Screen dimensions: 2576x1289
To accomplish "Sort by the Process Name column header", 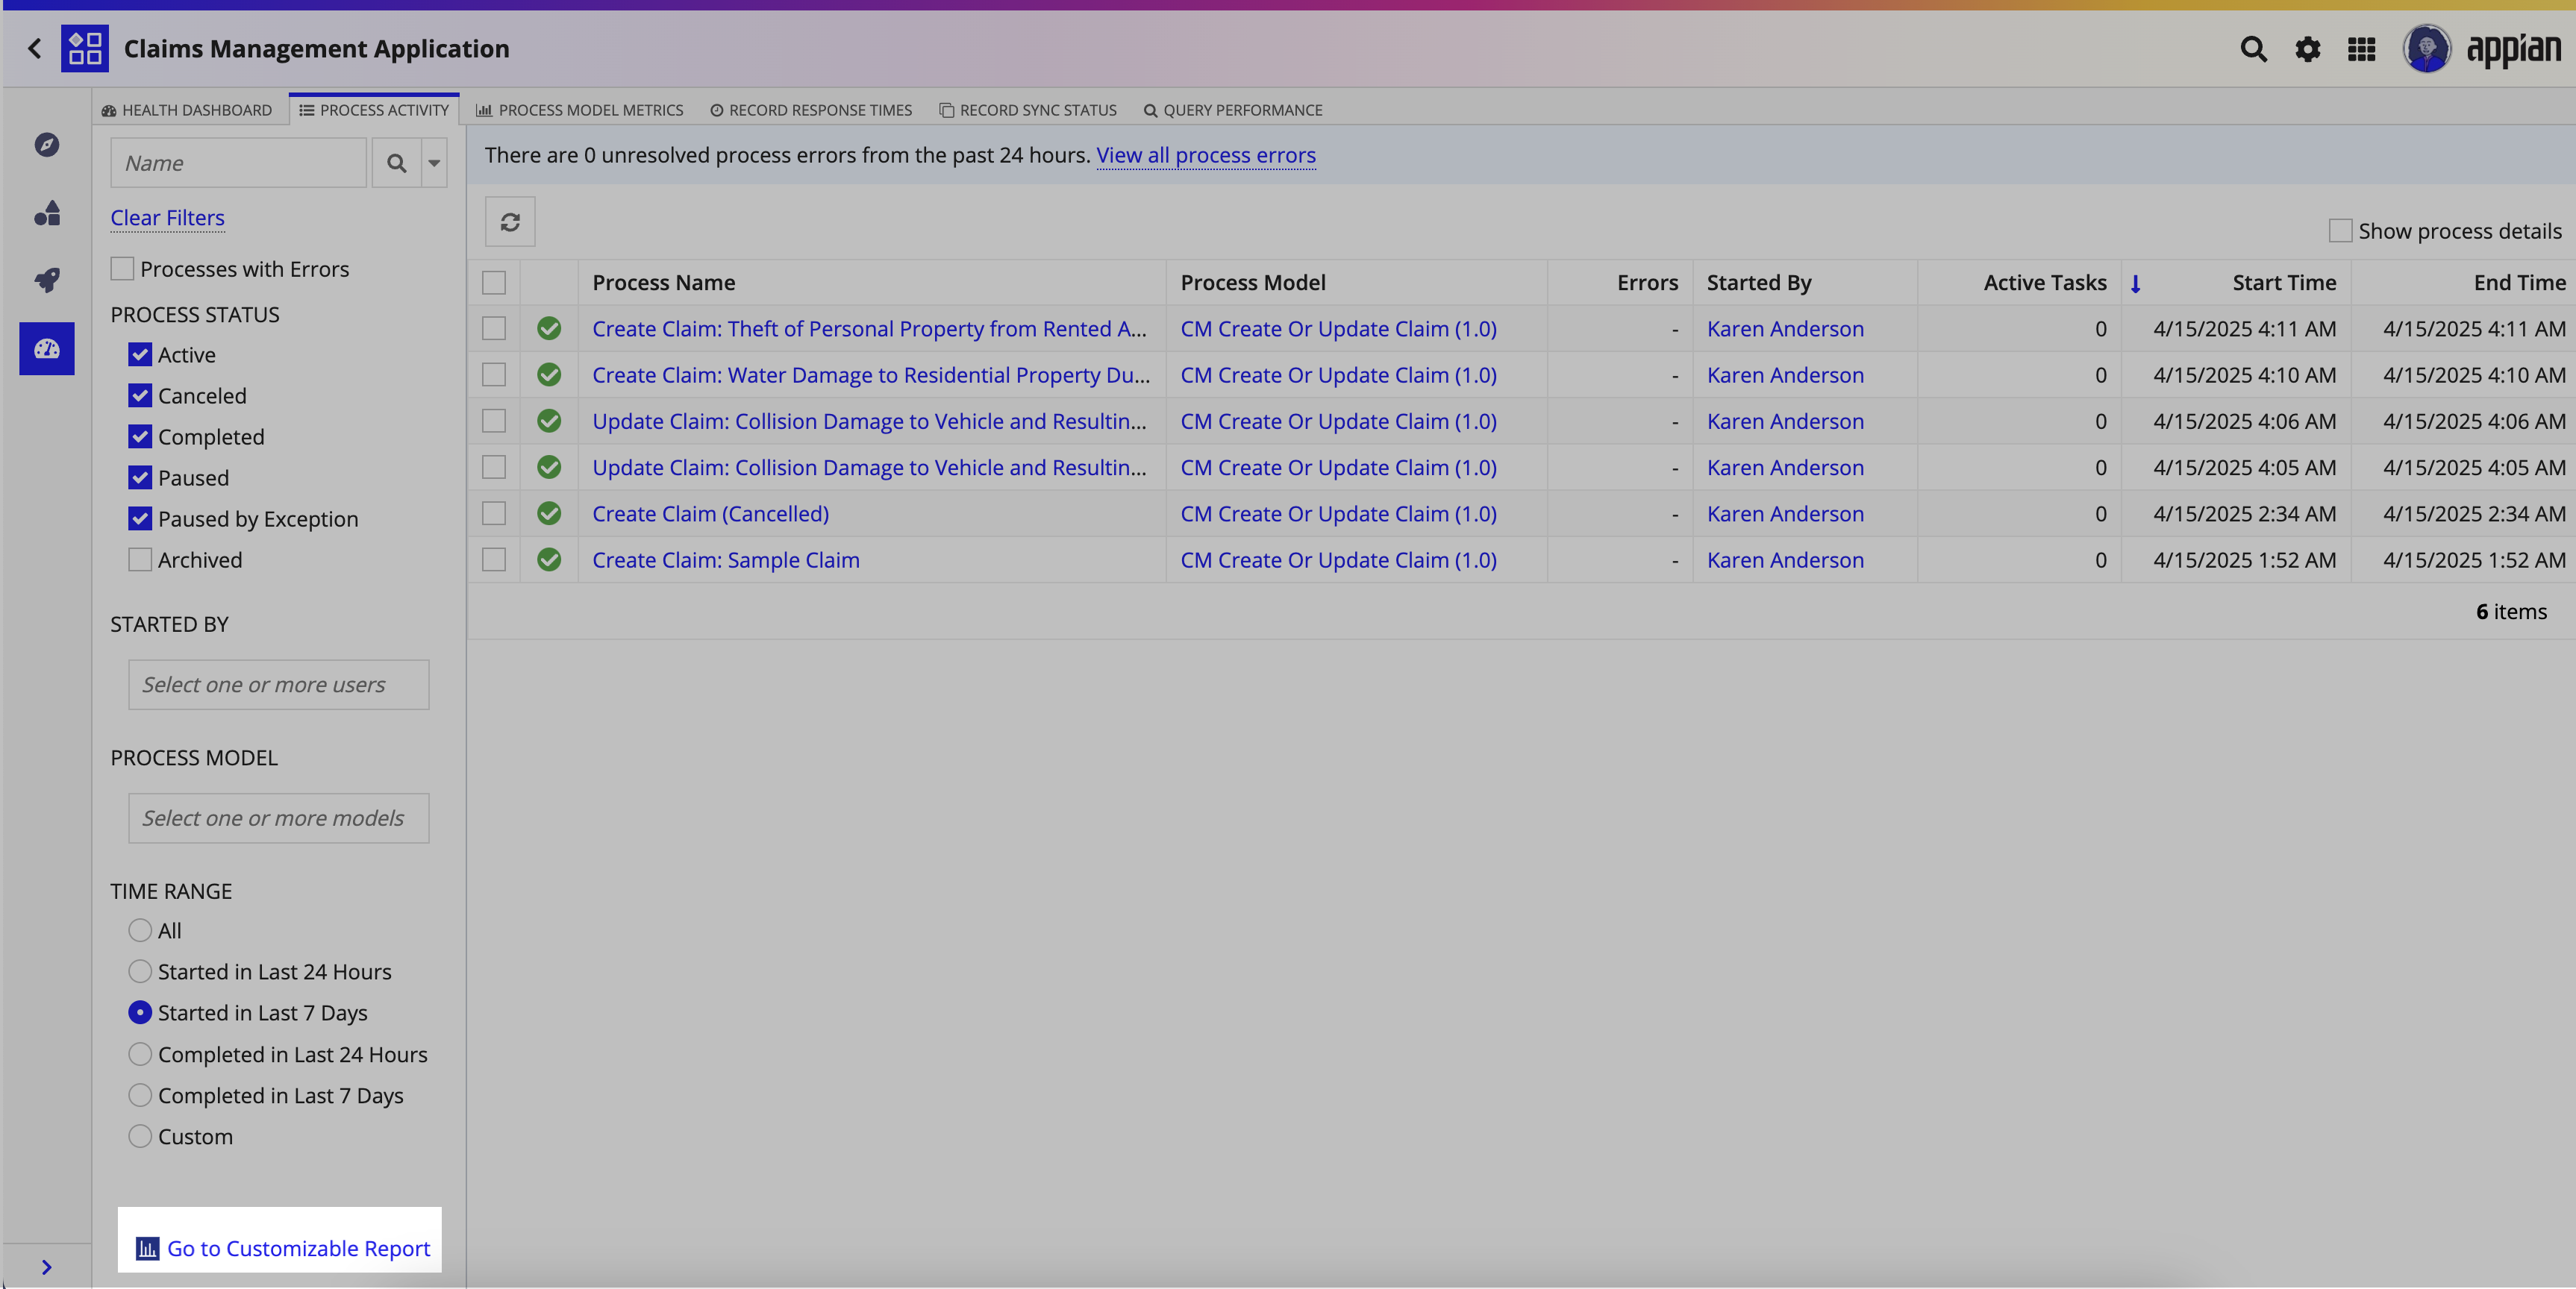I will coord(664,283).
